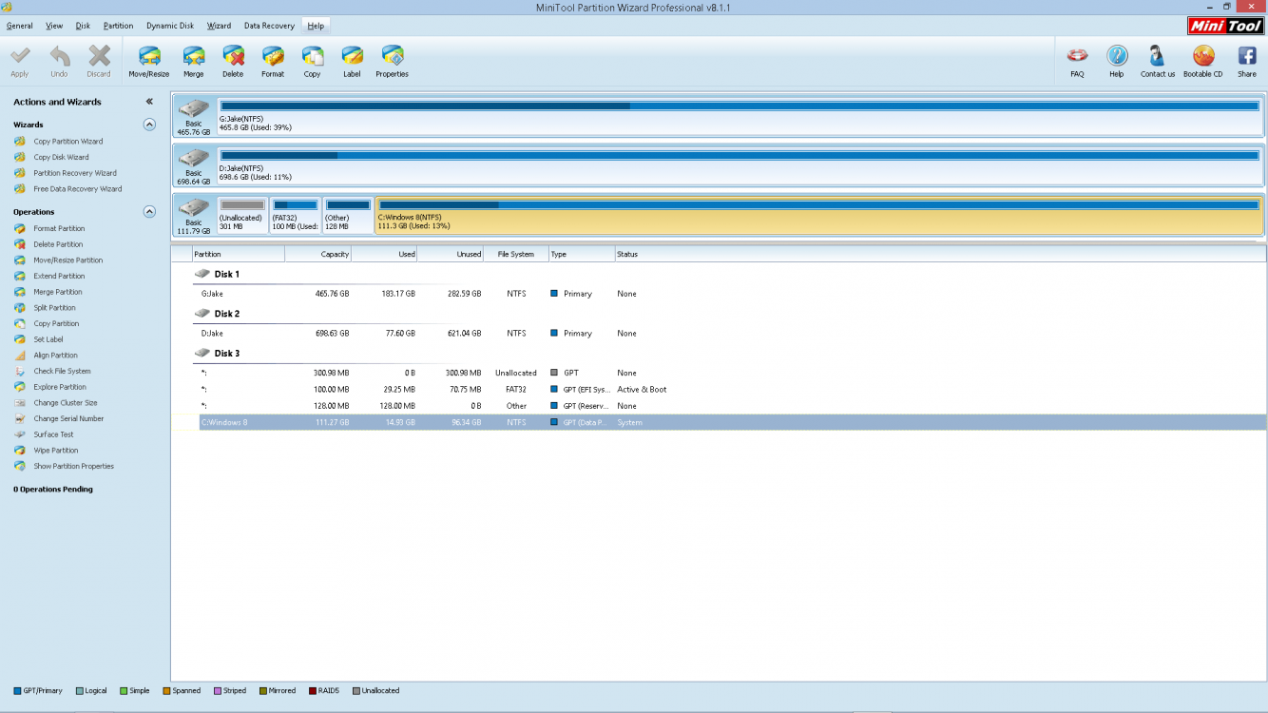This screenshot has width=1268, height=713.
Task: Start Partition Recovery Wizard
Action: [x=75, y=173]
